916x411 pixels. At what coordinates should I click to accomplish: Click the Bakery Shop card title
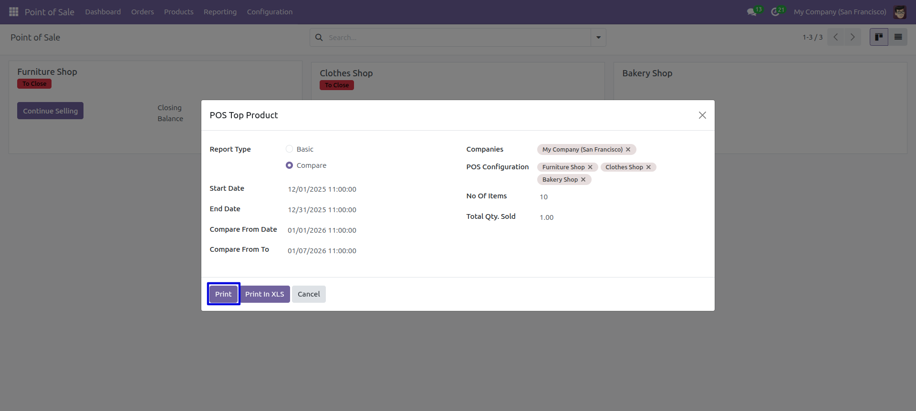tap(647, 73)
